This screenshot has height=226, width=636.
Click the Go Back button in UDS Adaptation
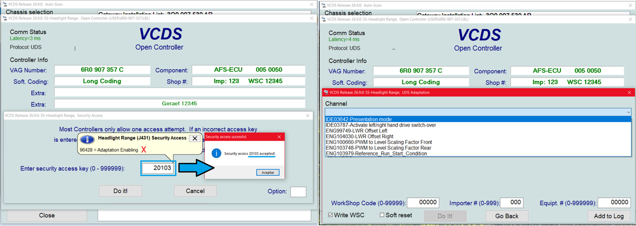506,216
